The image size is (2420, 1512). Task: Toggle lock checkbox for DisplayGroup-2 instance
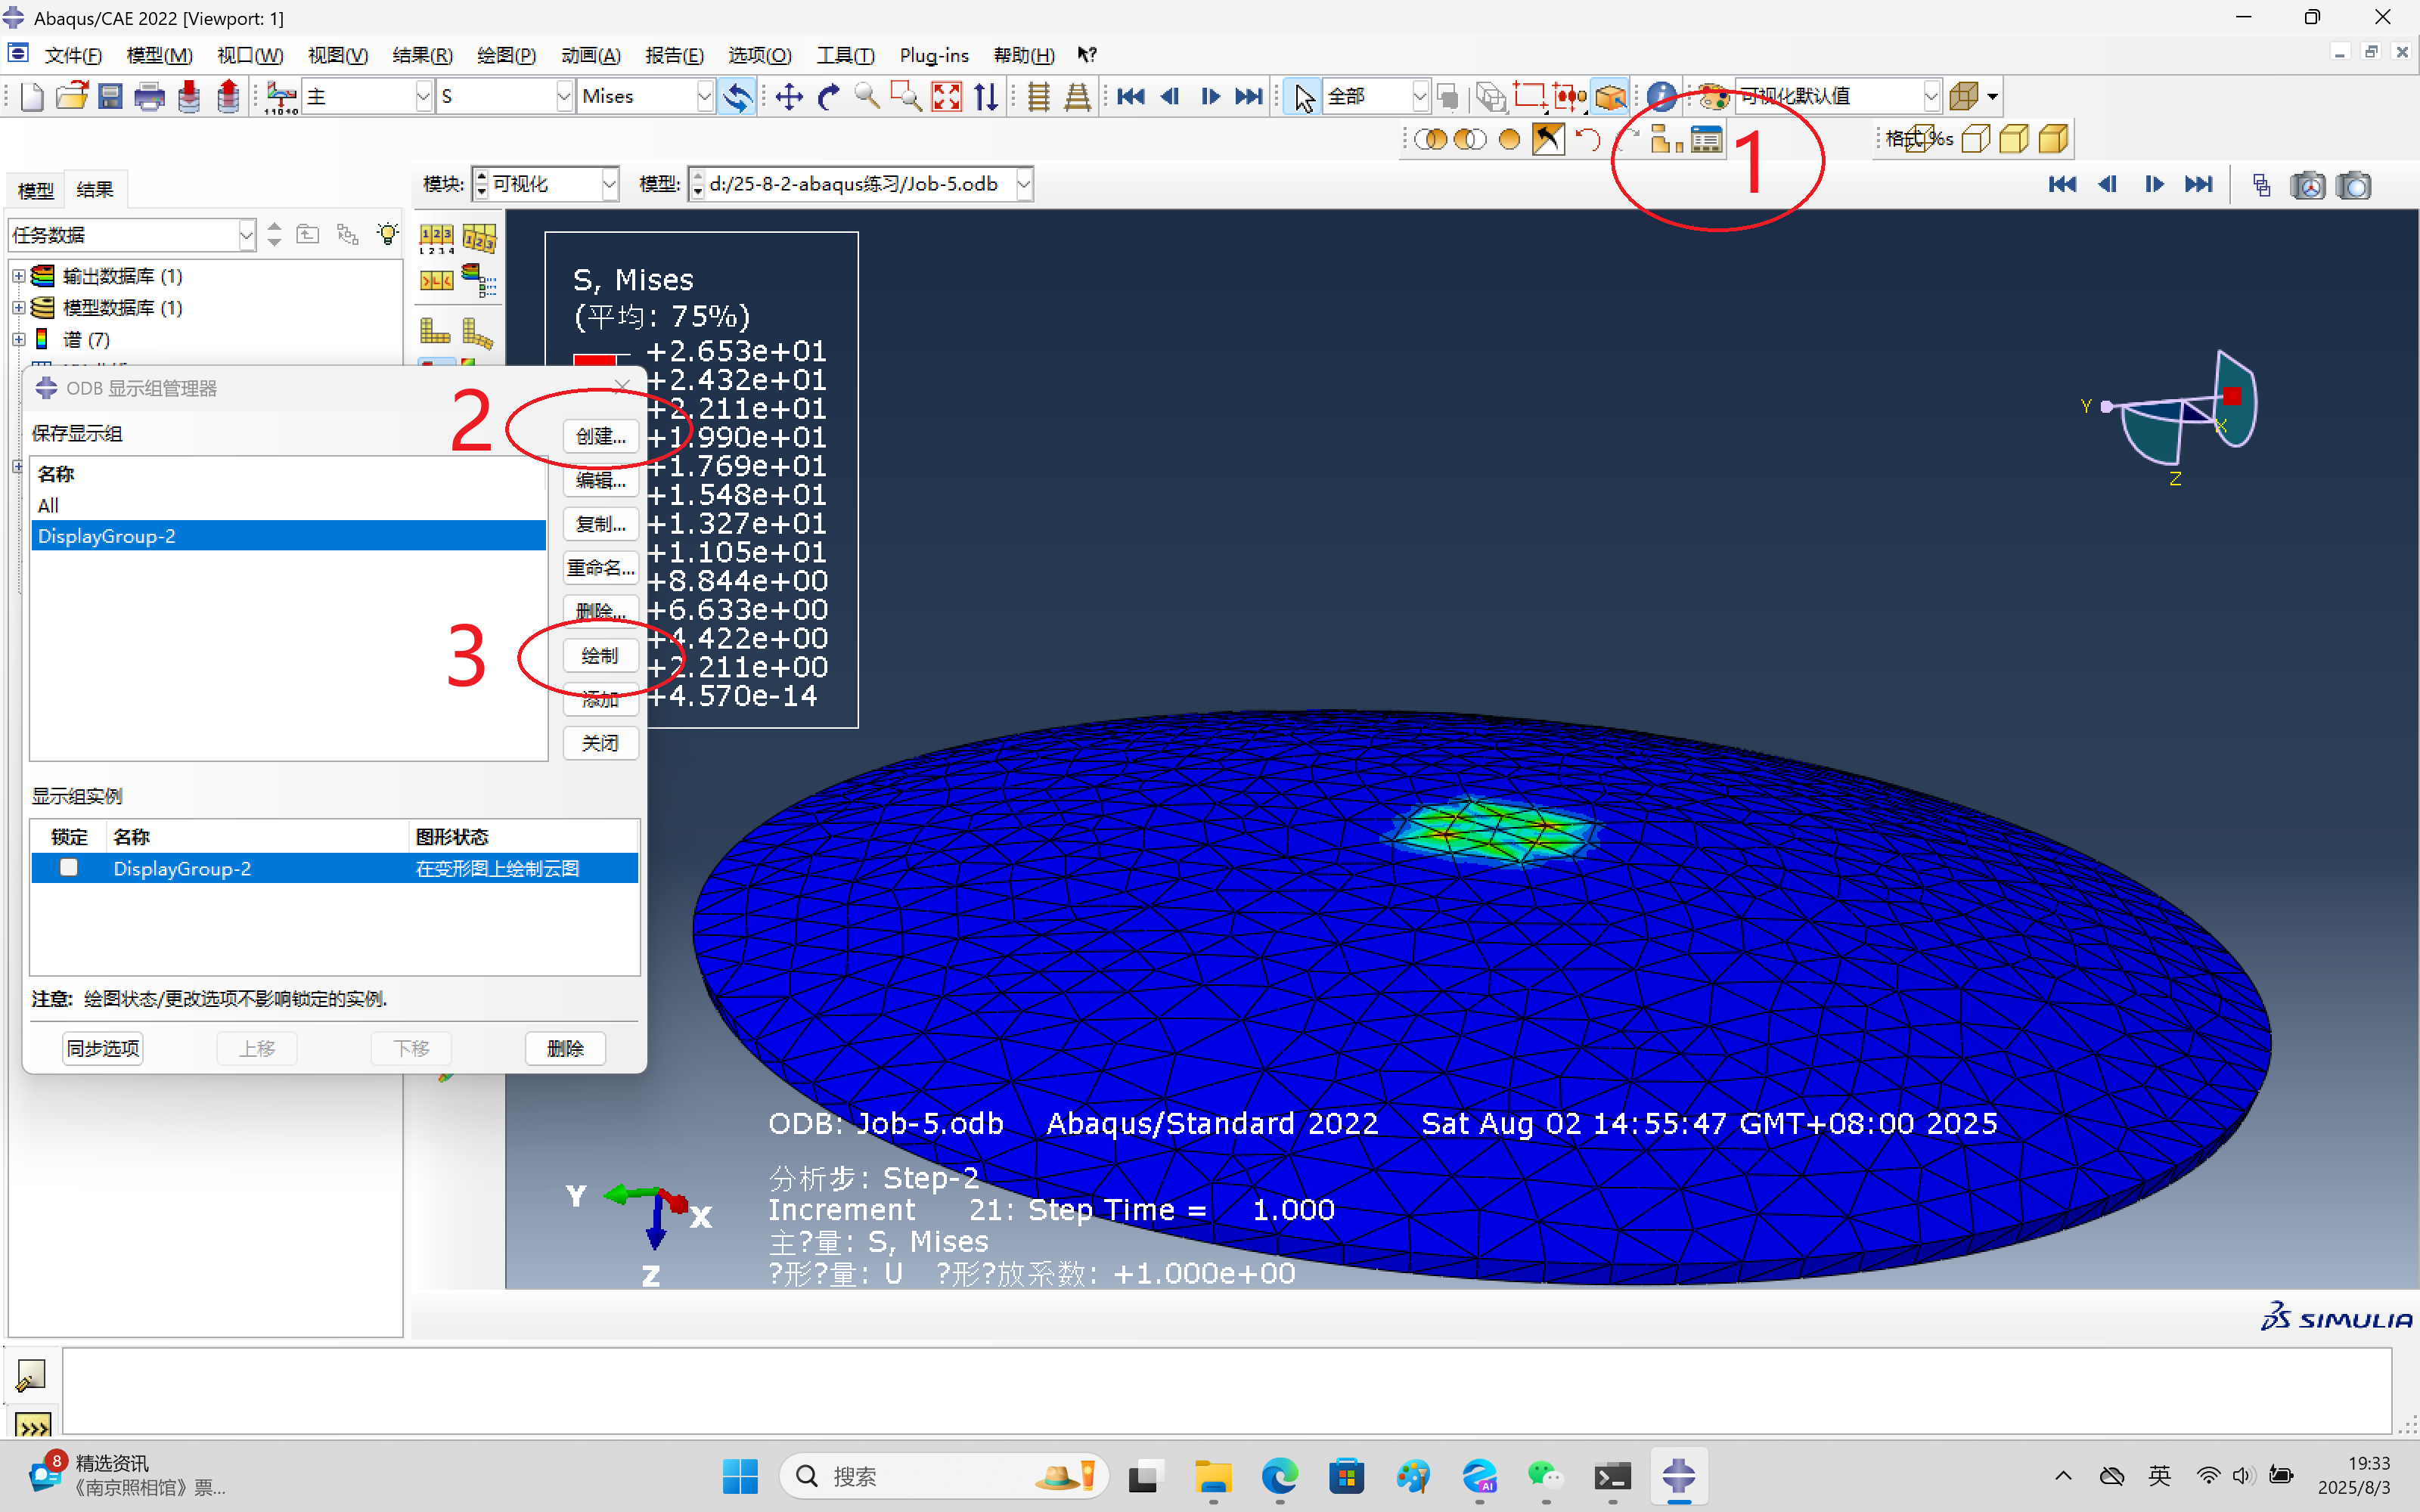tap(69, 867)
